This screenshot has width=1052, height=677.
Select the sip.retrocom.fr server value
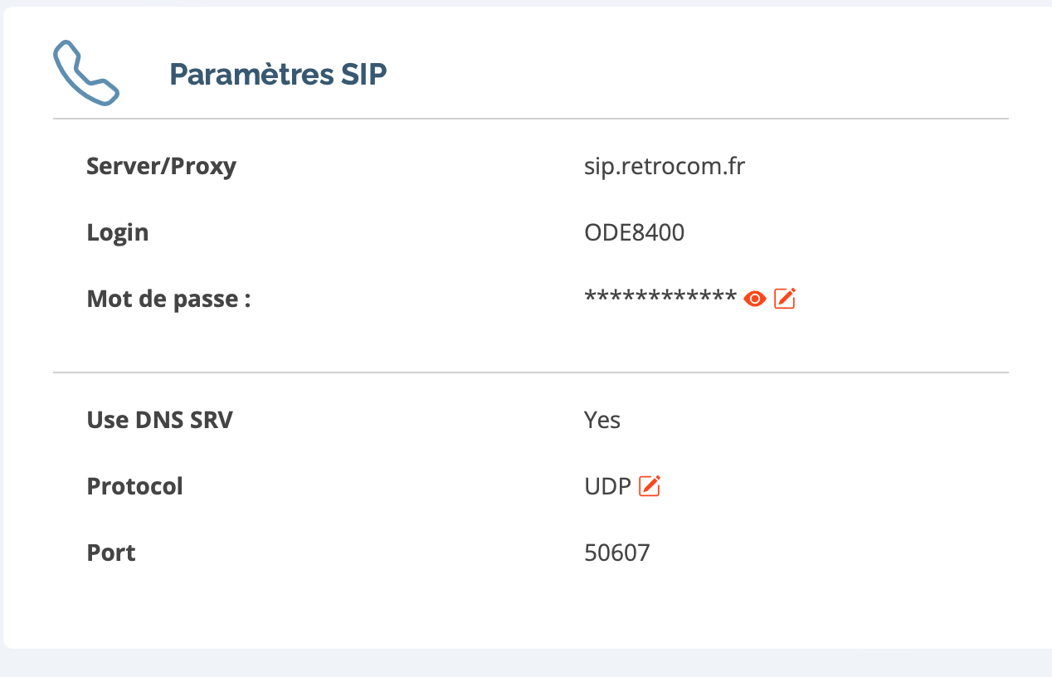pyautogui.click(x=665, y=166)
